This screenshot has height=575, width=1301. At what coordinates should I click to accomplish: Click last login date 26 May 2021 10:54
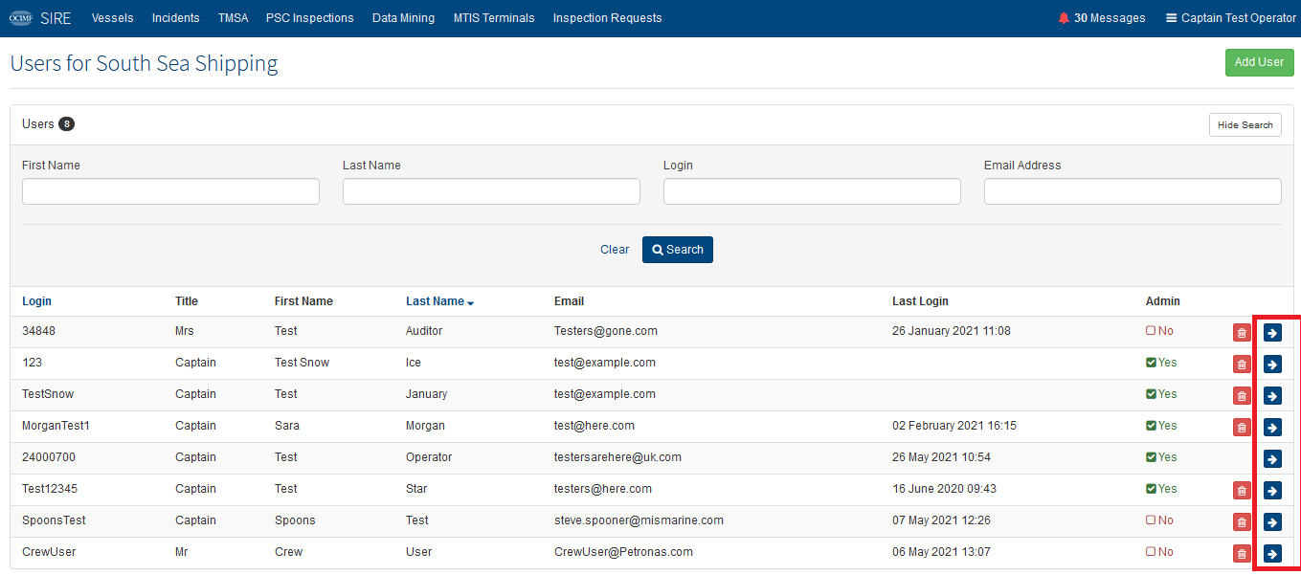[941, 457]
